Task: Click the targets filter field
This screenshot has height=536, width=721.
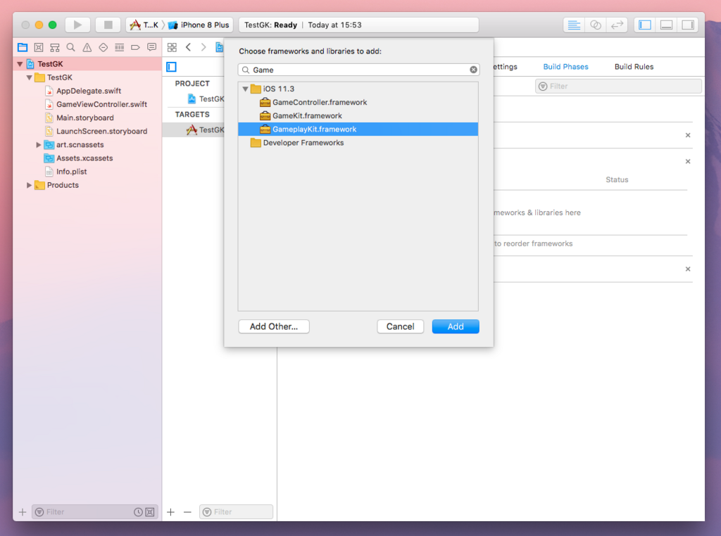Action: coord(237,512)
